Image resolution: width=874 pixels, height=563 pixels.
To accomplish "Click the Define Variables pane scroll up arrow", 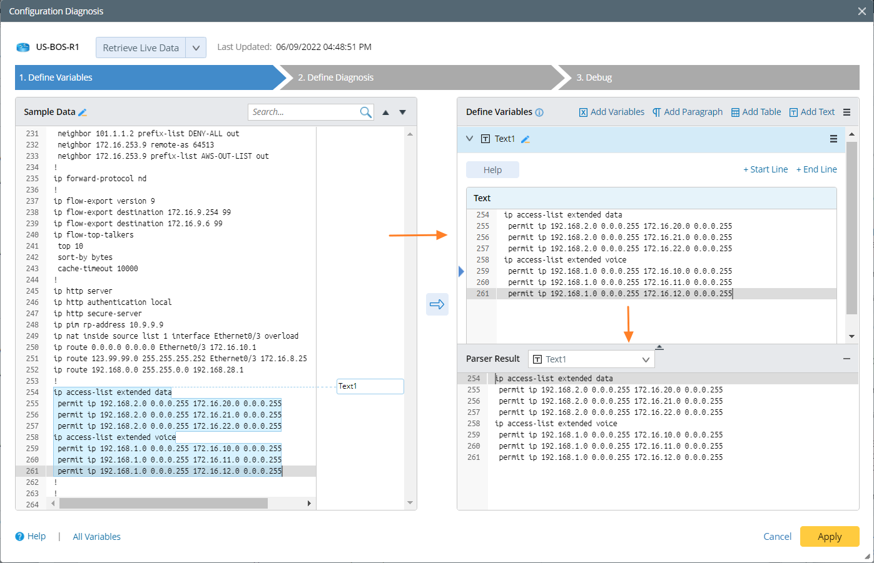I will 851,134.
